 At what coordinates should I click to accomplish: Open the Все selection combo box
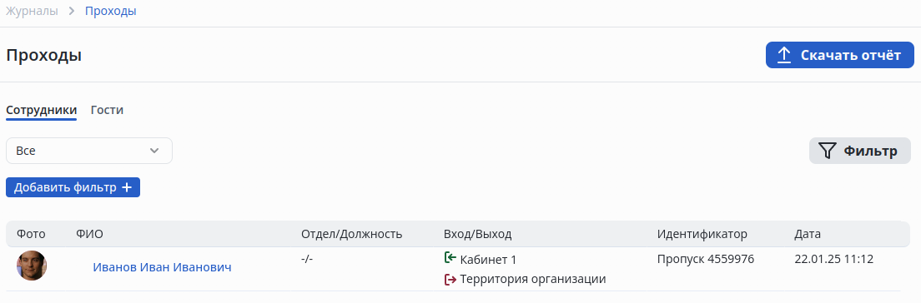coord(89,151)
